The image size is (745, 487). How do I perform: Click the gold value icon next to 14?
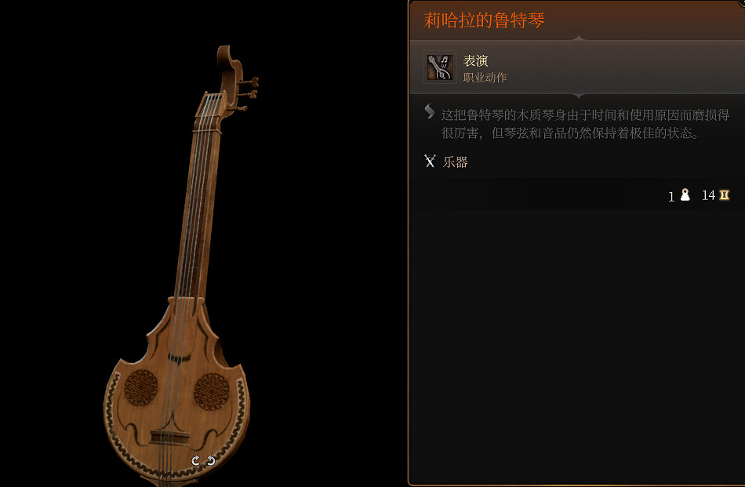click(724, 194)
